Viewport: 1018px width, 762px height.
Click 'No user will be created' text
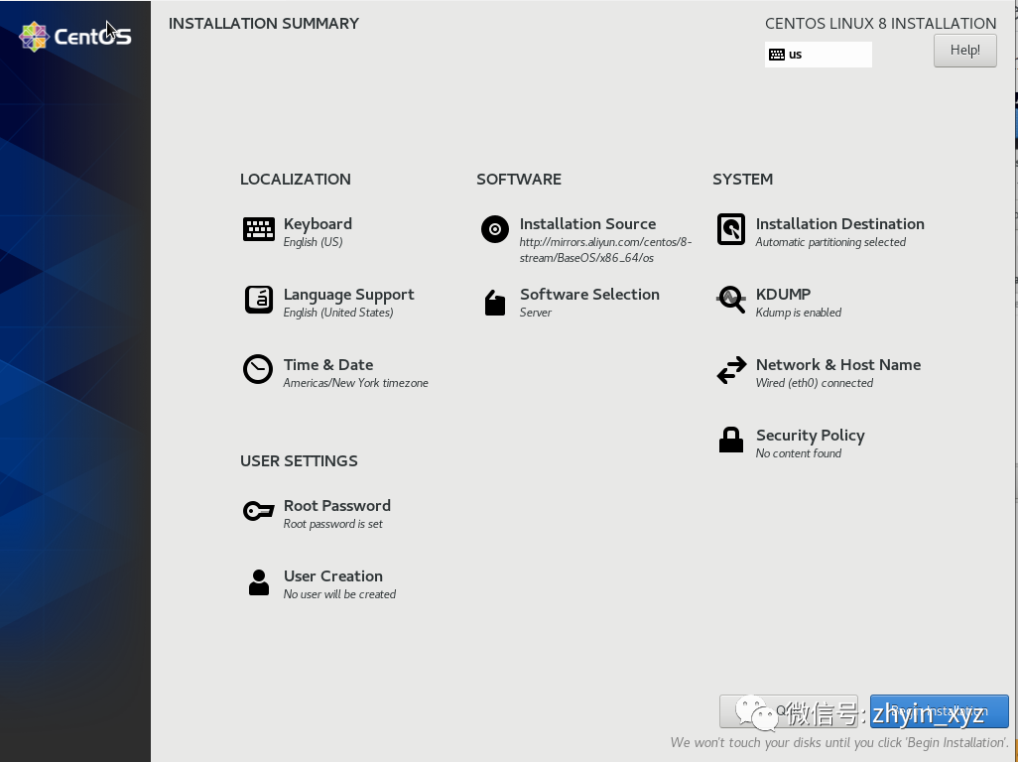coord(339,594)
